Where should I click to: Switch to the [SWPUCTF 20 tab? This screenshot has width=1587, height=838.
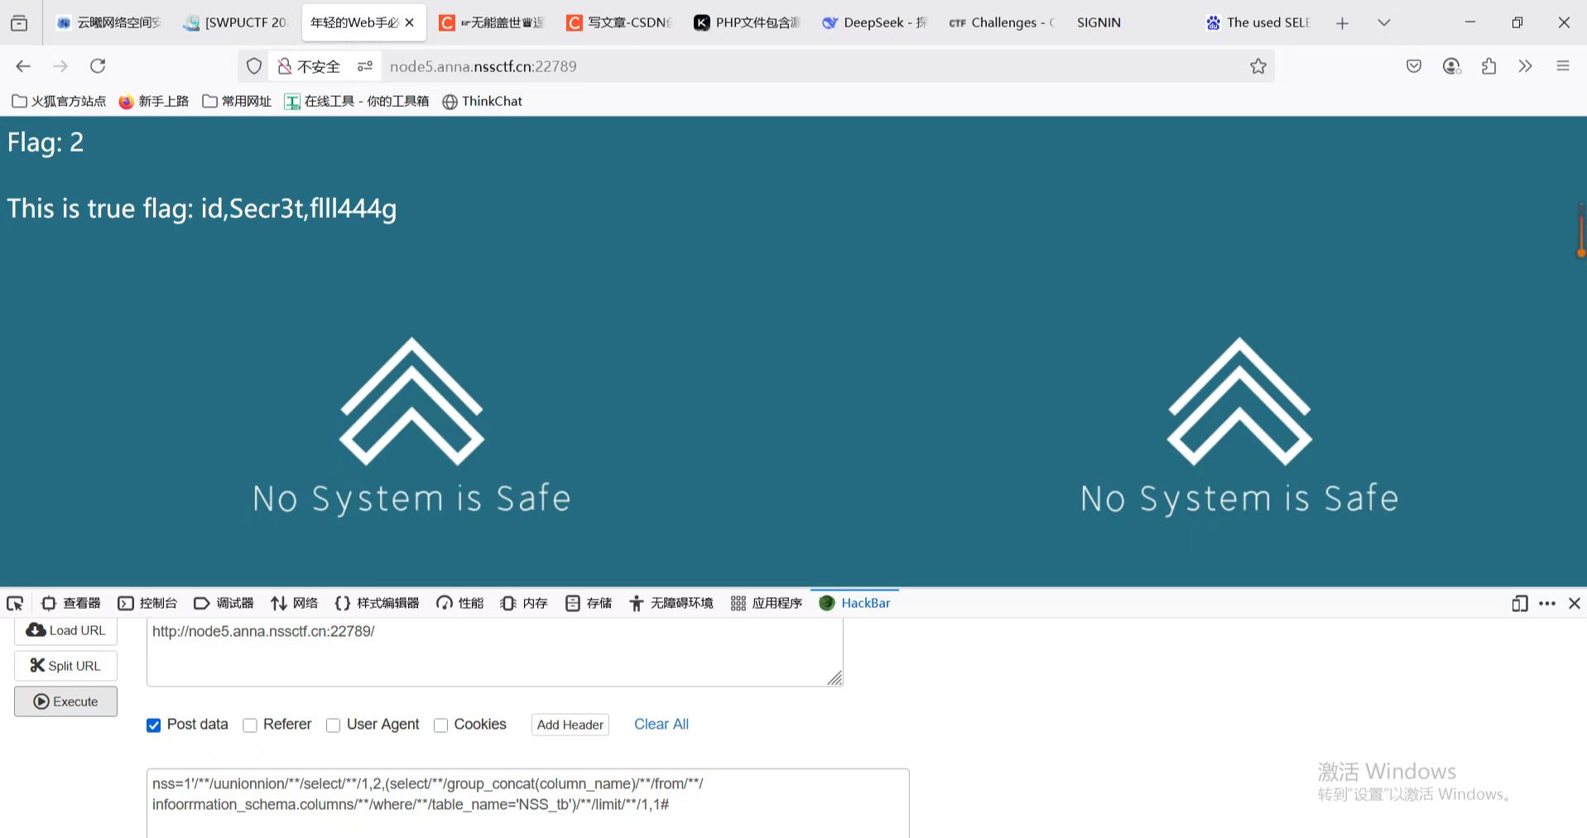tap(235, 23)
